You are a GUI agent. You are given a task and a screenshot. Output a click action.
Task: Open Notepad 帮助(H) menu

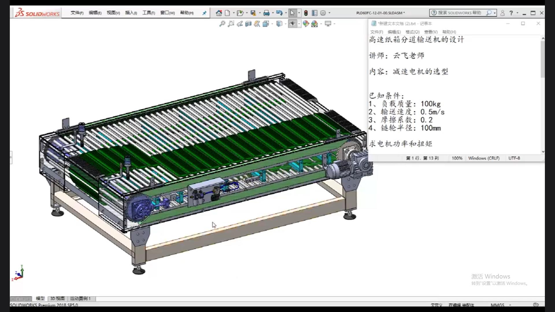449,32
